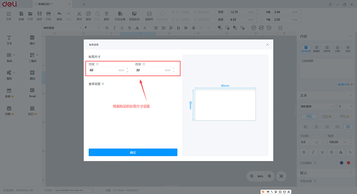
Task: Select the 文本 text tool
Action: 9,40
